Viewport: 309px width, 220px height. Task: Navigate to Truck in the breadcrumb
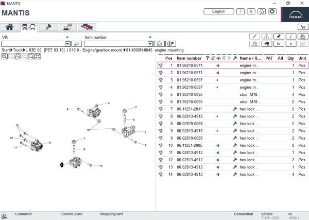[18, 50]
